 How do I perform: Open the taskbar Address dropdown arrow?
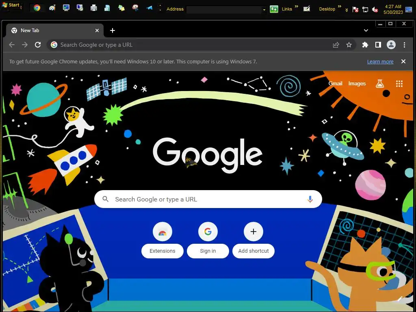(x=264, y=10)
